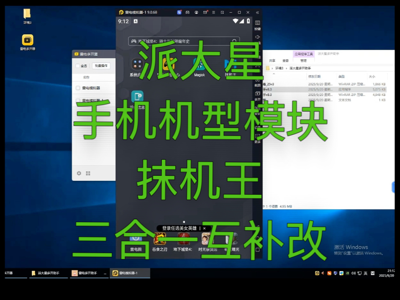Open the breadcrumb arrow after 环境3
Screen dimensions: 400x300
286,68
